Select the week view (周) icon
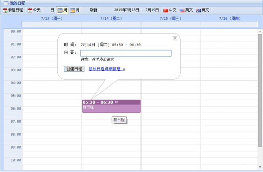The width and height of the screenshot is (263, 172). pos(60,10)
